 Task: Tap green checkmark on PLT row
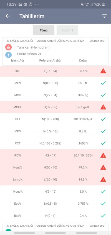tap(103, 119)
